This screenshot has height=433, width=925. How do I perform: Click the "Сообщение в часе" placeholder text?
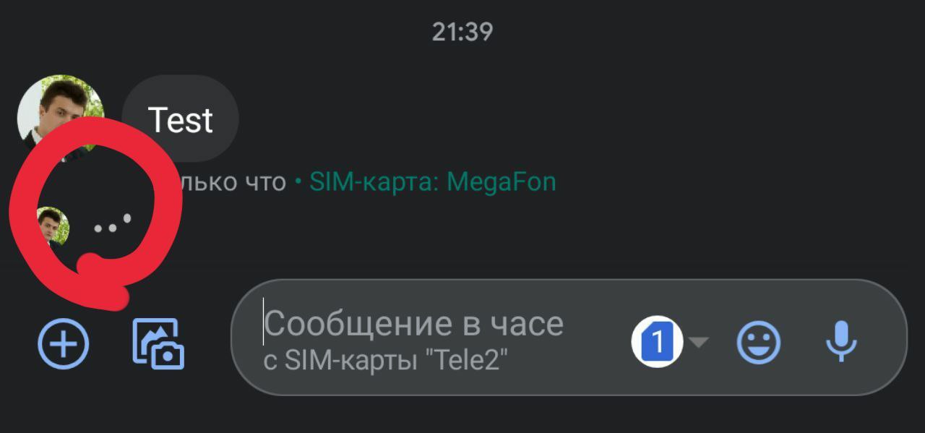point(414,323)
